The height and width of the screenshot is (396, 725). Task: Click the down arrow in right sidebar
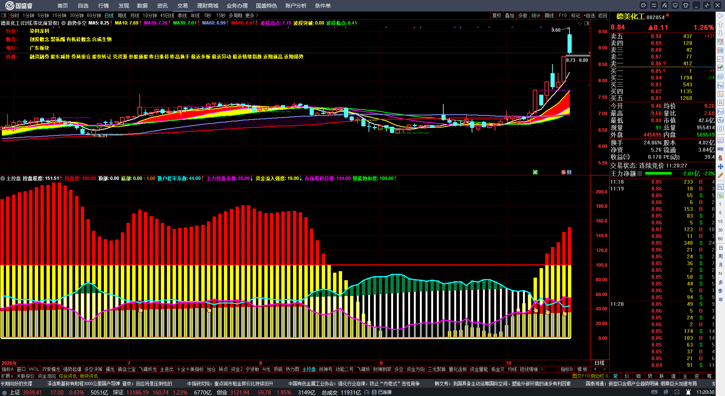(720, 33)
